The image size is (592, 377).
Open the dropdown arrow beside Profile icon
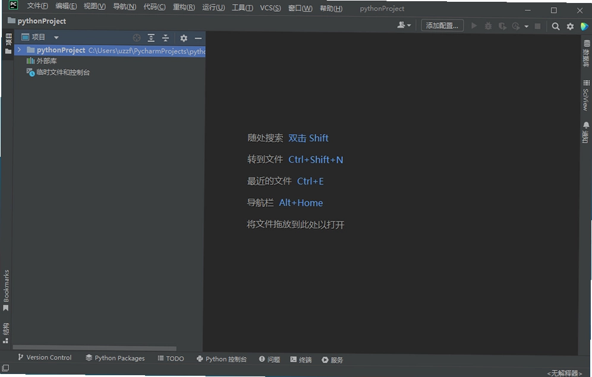pyautogui.click(x=526, y=26)
